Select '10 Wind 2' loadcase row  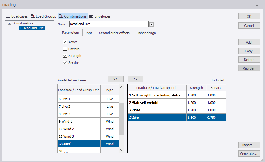[88, 129]
